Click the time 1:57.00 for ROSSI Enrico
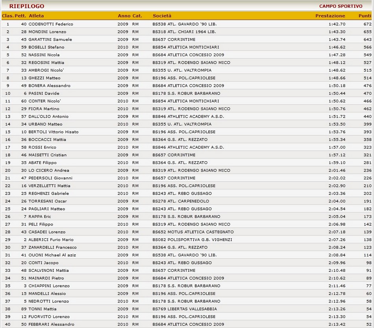The image size is (374, 328). coord(337,147)
